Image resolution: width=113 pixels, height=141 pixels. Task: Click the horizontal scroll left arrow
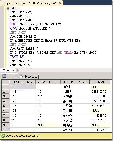pos(17,70)
